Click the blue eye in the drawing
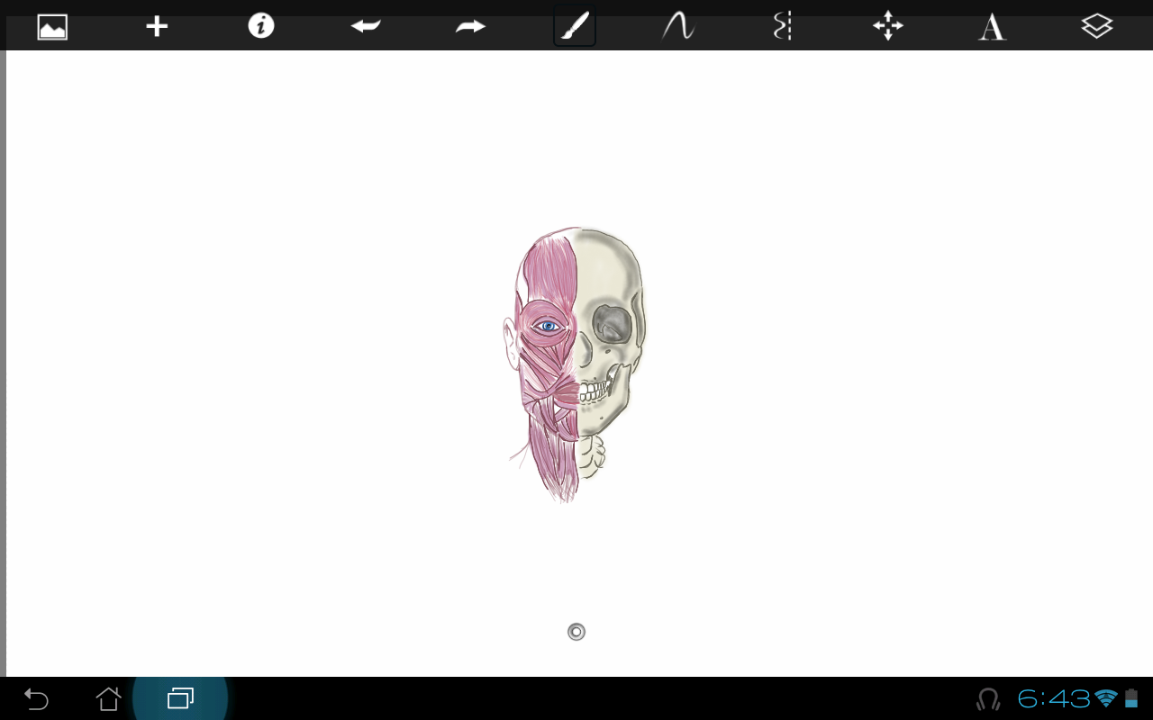This screenshot has width=1153, height=720. [x=547, y=327]
